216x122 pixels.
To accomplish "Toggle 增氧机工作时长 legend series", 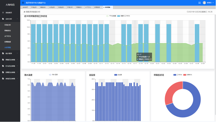I will pos(123,16).
